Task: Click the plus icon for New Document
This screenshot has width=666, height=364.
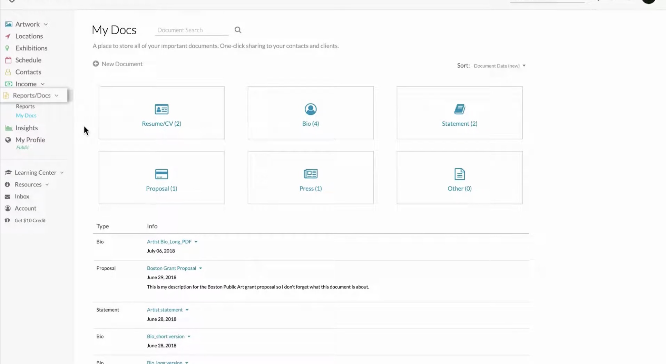Action: [x=96, y=64]
